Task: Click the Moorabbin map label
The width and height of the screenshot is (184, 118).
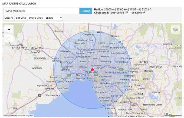Action: (101, 92)
